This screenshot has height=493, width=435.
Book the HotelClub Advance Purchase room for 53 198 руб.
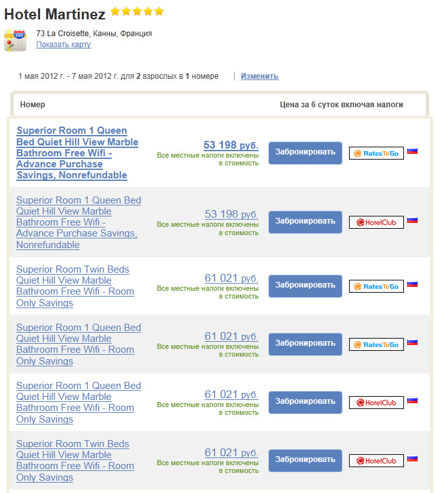pyautogui.click(x=305, y=221)
